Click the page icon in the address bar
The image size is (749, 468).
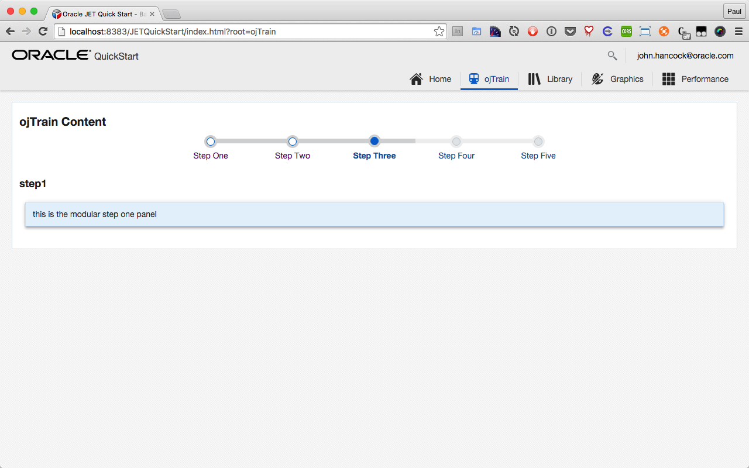click(61, 32)
